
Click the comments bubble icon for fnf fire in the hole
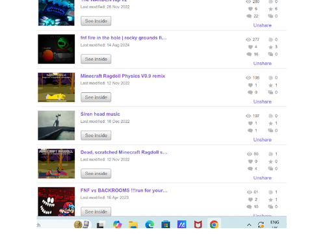point(249,54)
